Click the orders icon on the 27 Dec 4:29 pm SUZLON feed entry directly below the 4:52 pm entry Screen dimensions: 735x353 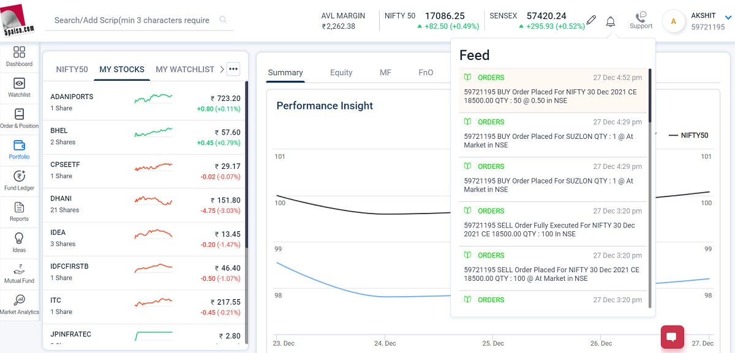pyautogui.click(x=467, y=122)
